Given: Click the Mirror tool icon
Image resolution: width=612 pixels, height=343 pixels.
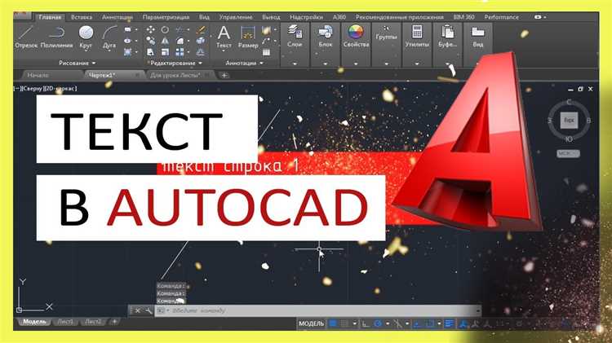Looking at the screenshot, I should (165, 41).
